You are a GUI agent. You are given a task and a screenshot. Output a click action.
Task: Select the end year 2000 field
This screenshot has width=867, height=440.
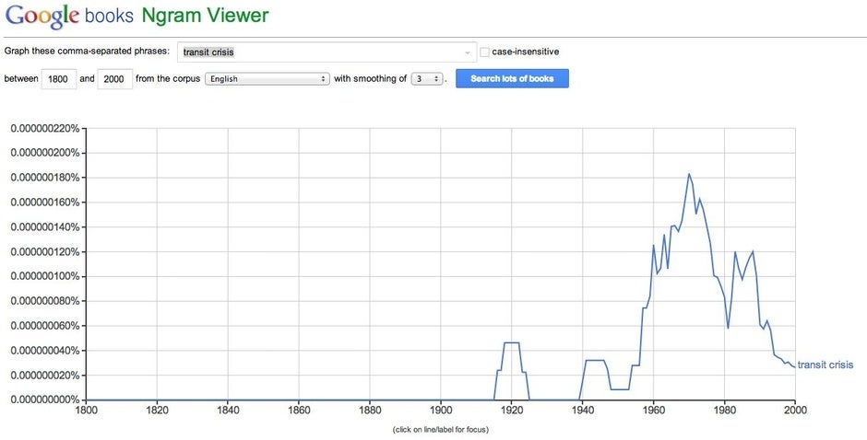click(114, 79)
